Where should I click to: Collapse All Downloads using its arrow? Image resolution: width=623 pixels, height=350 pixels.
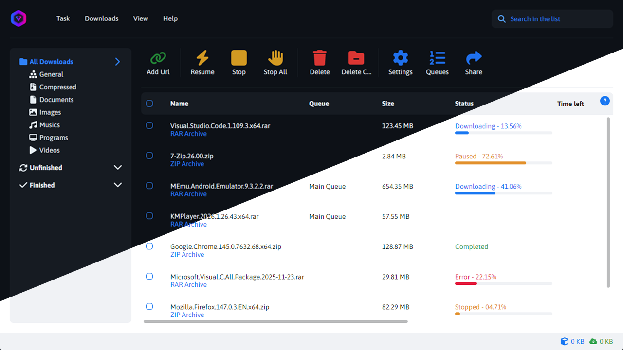coord(117,62)
